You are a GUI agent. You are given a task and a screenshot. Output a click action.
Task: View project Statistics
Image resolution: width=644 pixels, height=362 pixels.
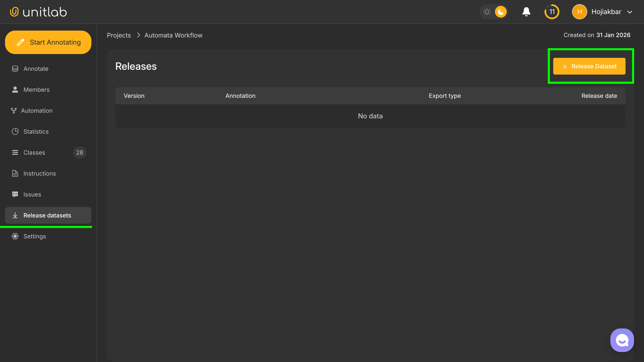36,131
